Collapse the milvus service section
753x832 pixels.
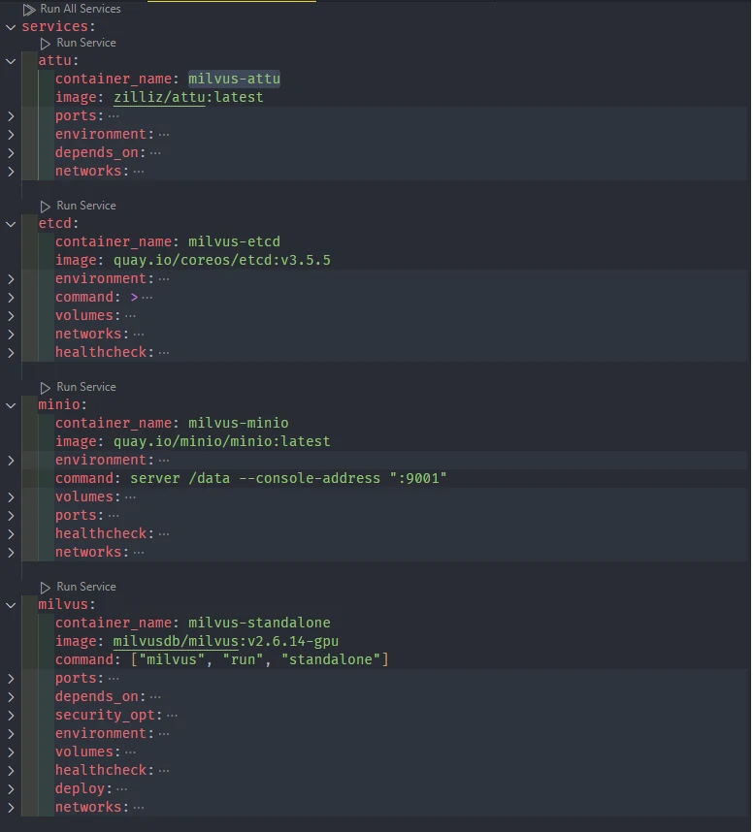(x=11, y=605)
